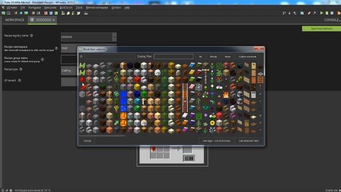Focus the Display filter text field
Screen dimensions: 341x192
click(x=173, y=57)
